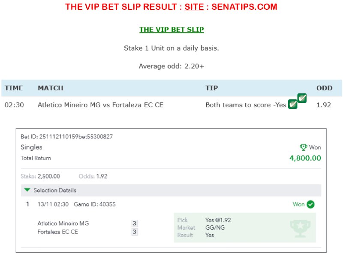Image resolution: width=343 pixels, height=254 pixels.
Task: Select the Atletico Mineiro vs Fortaleza match row
Action: pyautogui.click(x=100, y=105)
